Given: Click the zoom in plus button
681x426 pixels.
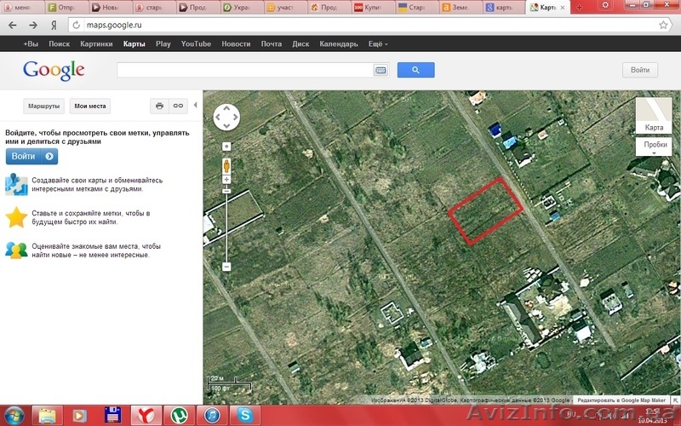Looking at the screenshot, I should [226, 146].
